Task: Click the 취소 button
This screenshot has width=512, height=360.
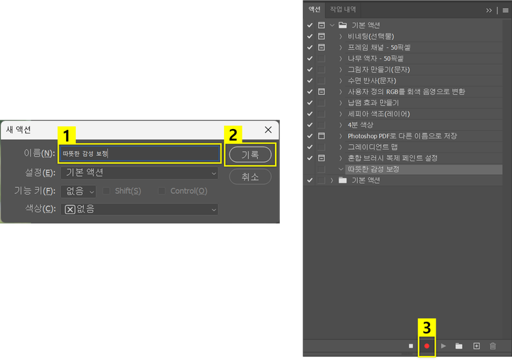Action: click(250, 177)
